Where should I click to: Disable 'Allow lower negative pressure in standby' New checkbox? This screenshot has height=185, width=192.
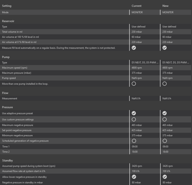tap(164, 177)
